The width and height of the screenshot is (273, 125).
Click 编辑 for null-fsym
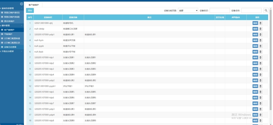(255, 40)
